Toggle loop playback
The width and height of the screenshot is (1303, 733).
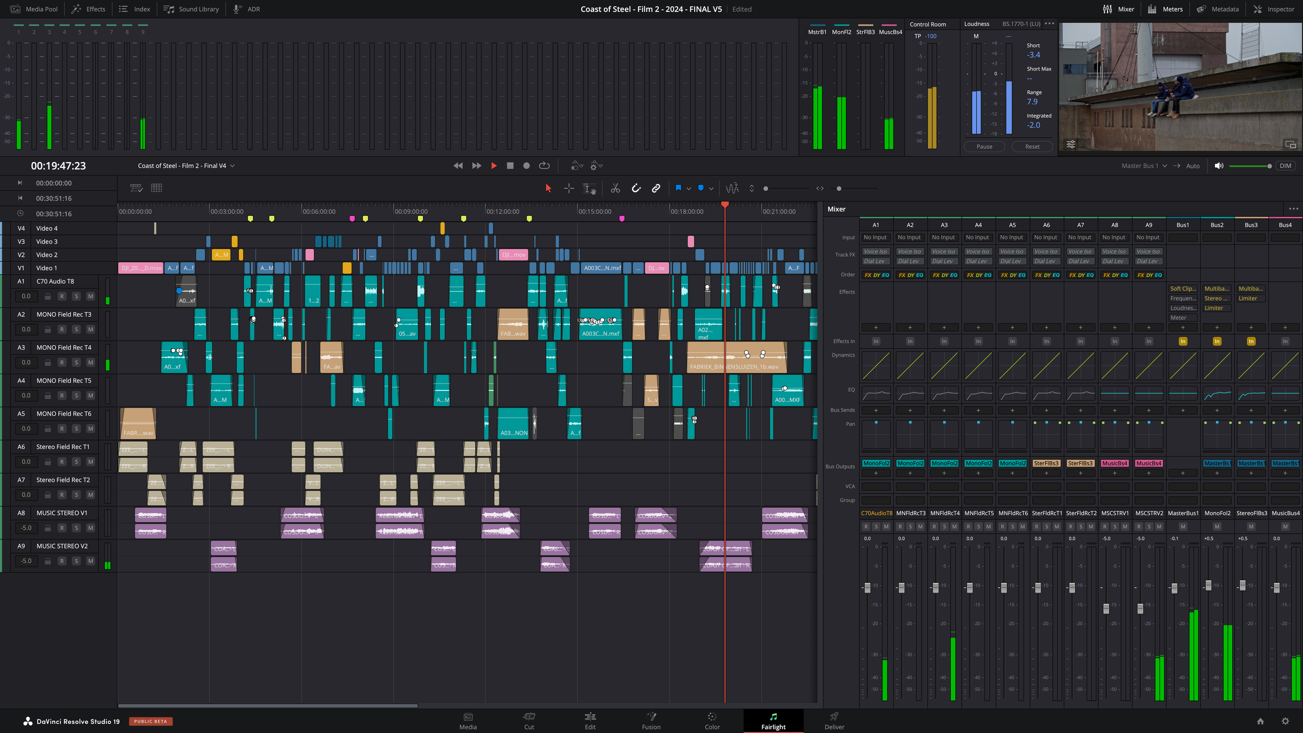pos(544,166)
